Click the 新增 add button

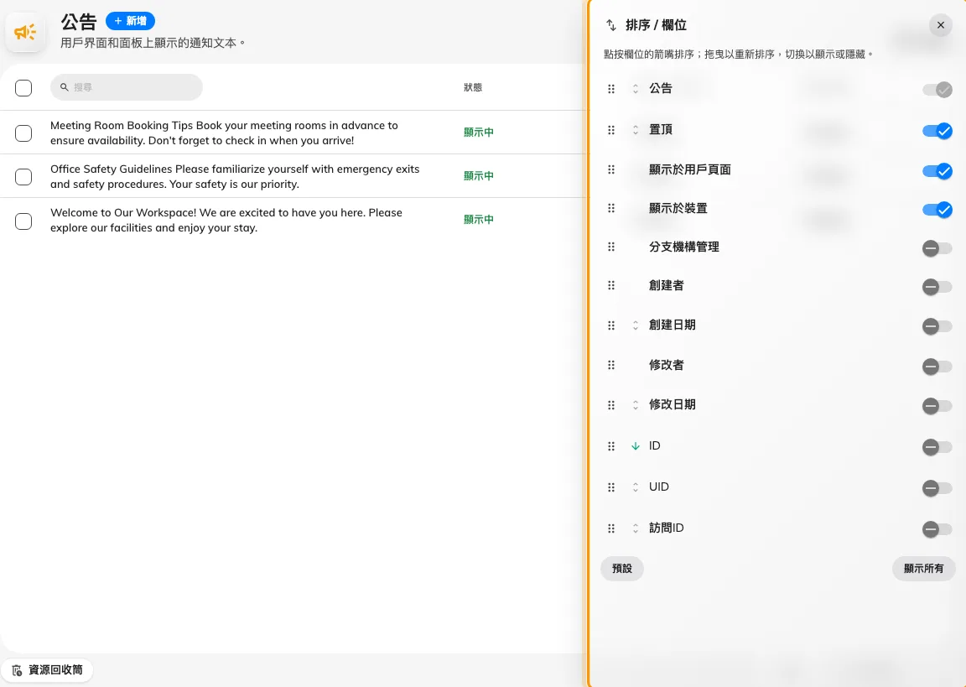[130, 21]
